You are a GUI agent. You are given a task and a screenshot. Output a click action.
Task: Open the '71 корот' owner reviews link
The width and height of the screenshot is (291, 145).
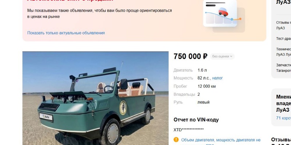[283, 118]
